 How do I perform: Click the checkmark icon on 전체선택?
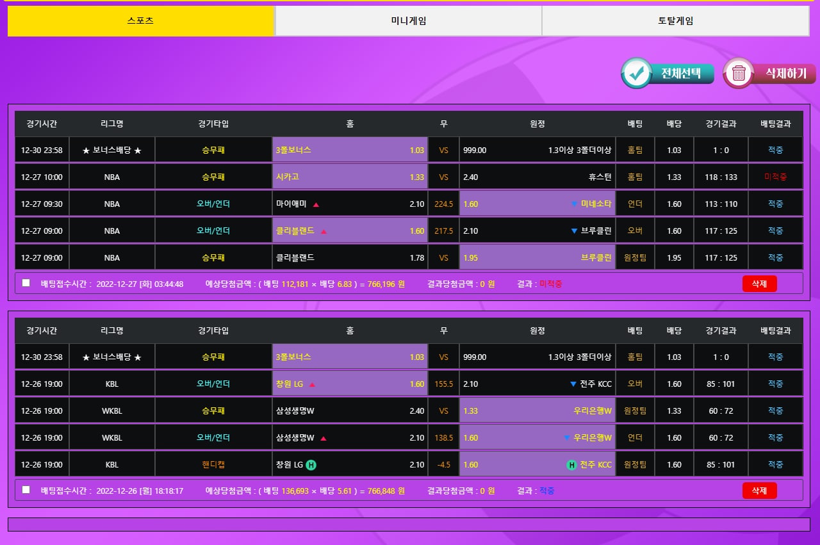[637, 74]
